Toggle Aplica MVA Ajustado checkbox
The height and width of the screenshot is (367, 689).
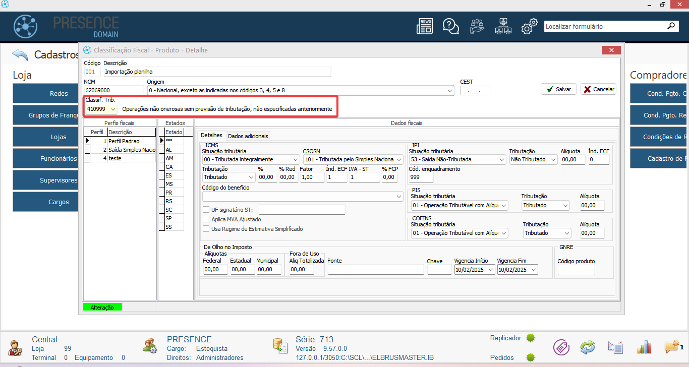pyautogui.click(x=206, y=219)
